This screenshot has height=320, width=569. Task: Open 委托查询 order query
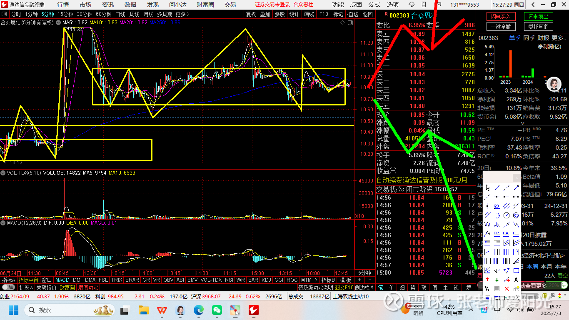tap(539, 27)
